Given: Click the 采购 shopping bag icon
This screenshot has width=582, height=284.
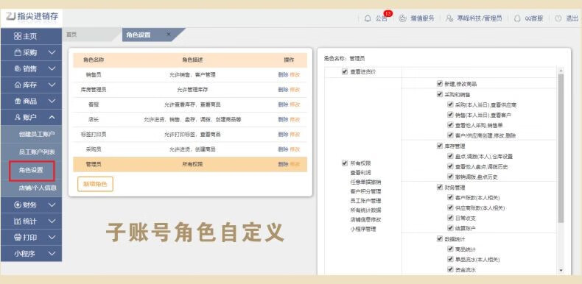Looking at the screenshot, I should 18,53.
